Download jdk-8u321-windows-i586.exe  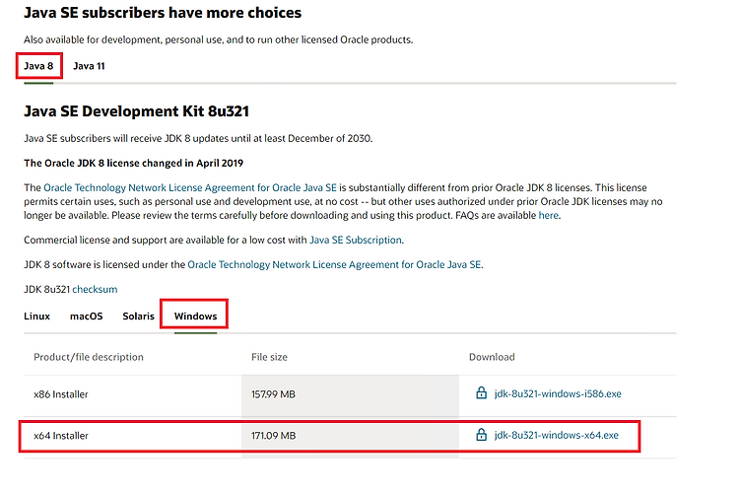[558, 393]
